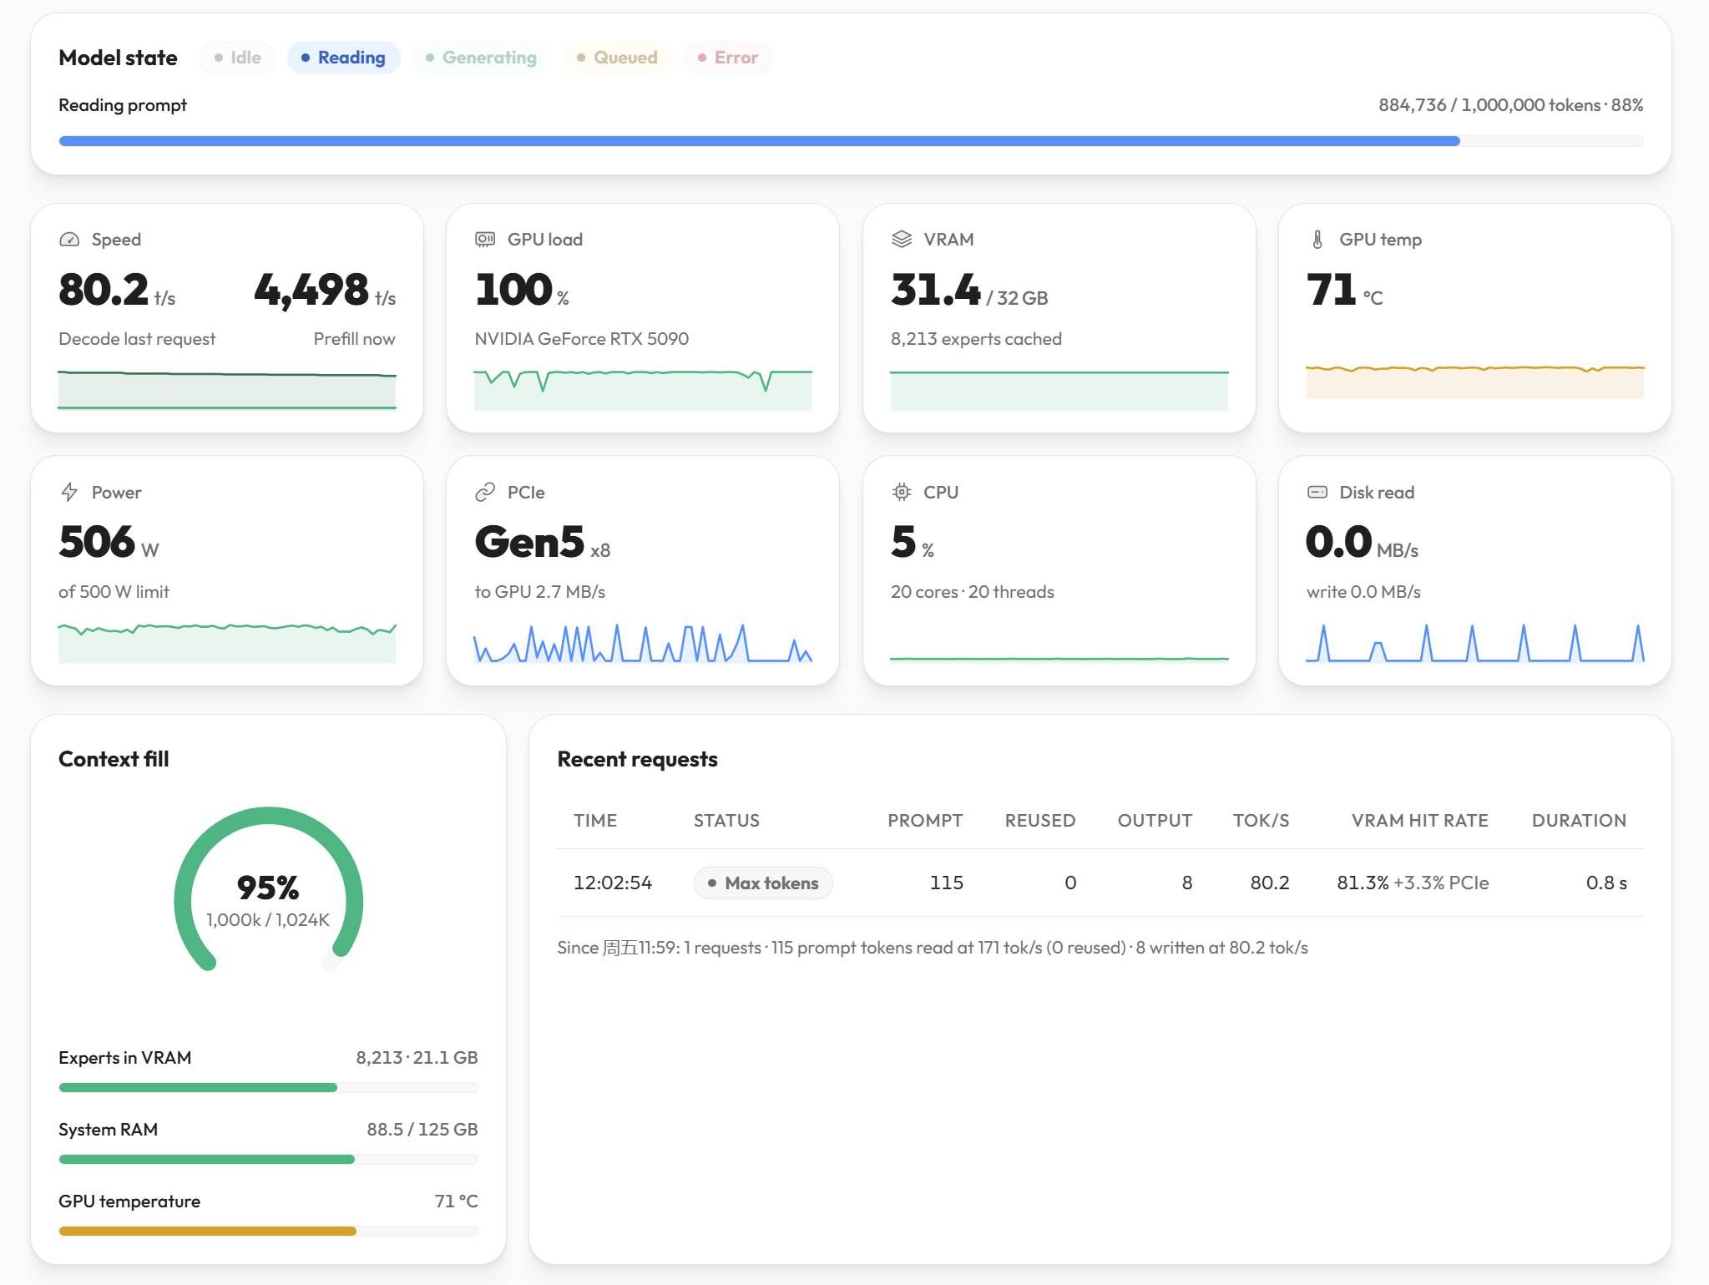Screen dimensions: 1709x1285
Task: Click the 0.8 s duration cell
Action: coord(1606,883)
